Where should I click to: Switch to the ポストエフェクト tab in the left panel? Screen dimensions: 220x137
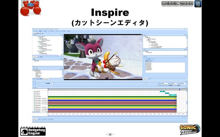(45, 79)
